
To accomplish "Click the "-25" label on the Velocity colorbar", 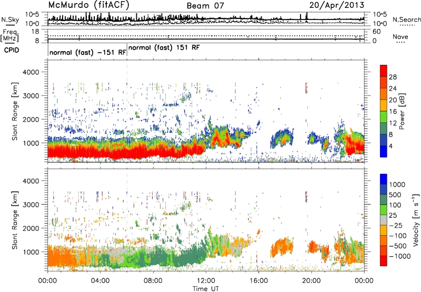I will pyautogui.click(x=396, y=225).
